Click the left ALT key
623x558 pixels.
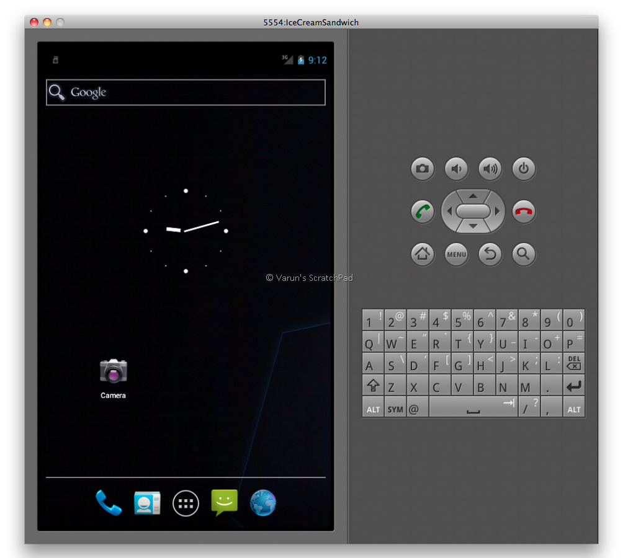click(373, 407)
